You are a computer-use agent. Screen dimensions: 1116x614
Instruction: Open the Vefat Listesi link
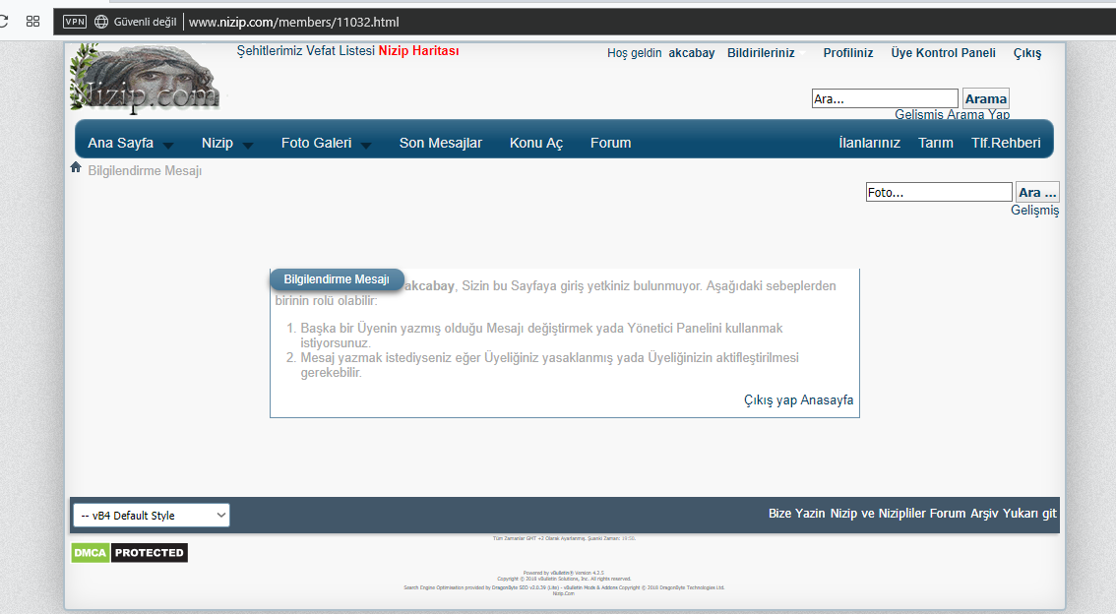341,50
